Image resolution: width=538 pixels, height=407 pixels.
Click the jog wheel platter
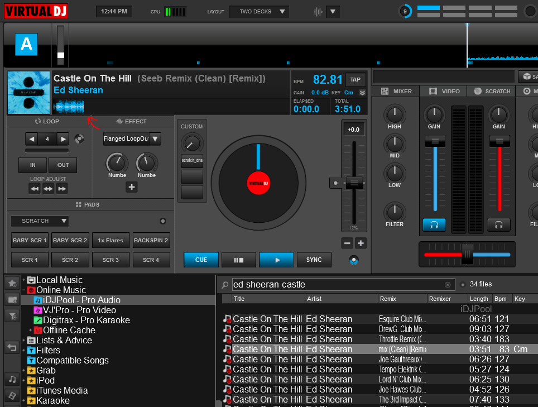point(258,183)
